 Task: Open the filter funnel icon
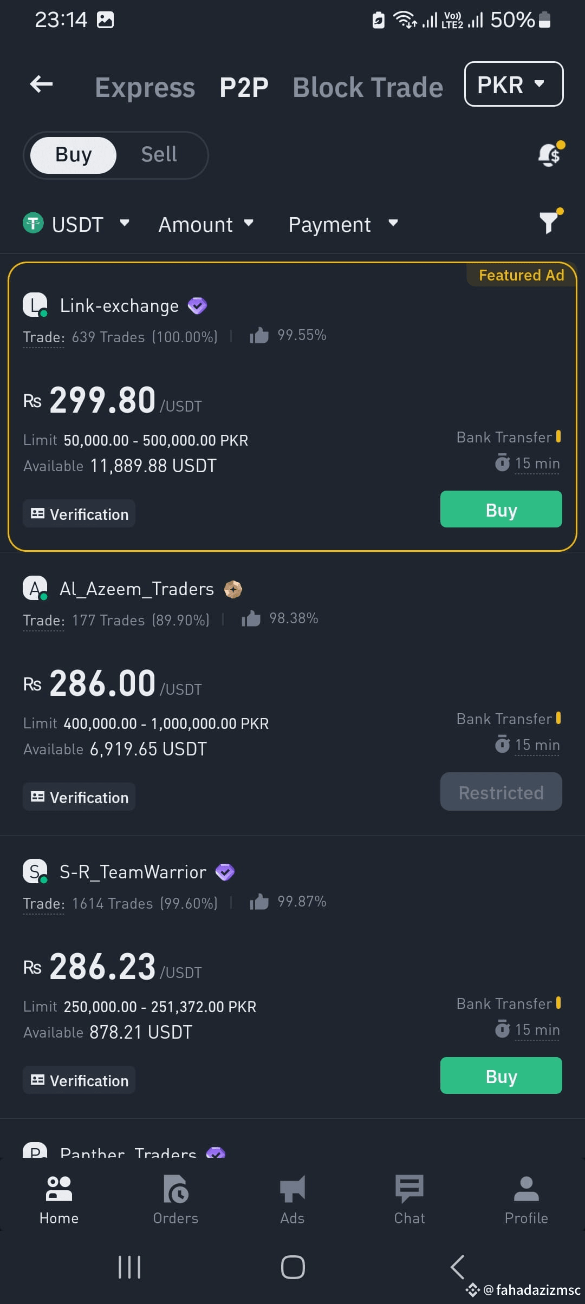[x=549, y=222]
